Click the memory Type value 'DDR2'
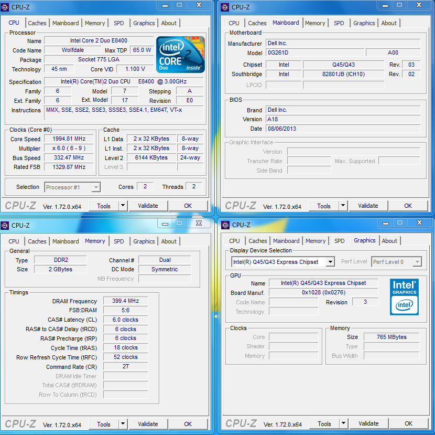The width and height of the screenshot is (435, 435). tap(60, 260)
